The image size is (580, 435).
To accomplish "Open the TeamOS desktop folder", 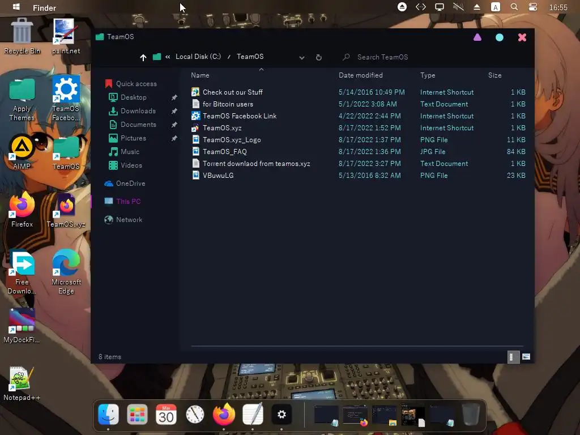I will (x=66, y=153).
